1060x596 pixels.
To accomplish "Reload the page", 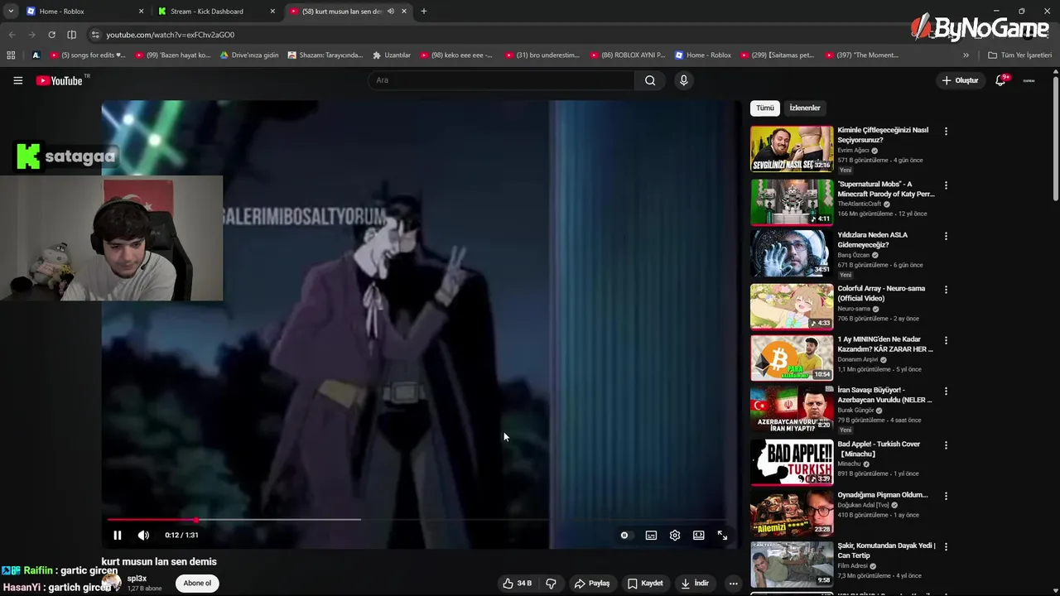I will pyautogui.click(x=51, y=35).
